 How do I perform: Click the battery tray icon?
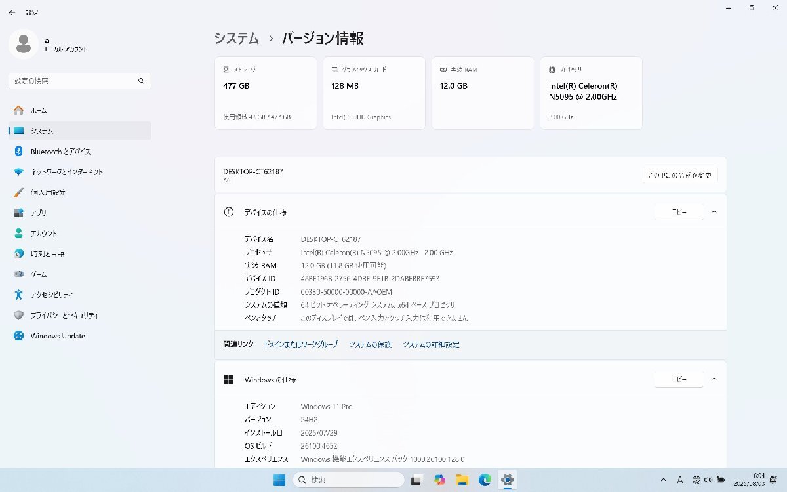pos(721,480)
